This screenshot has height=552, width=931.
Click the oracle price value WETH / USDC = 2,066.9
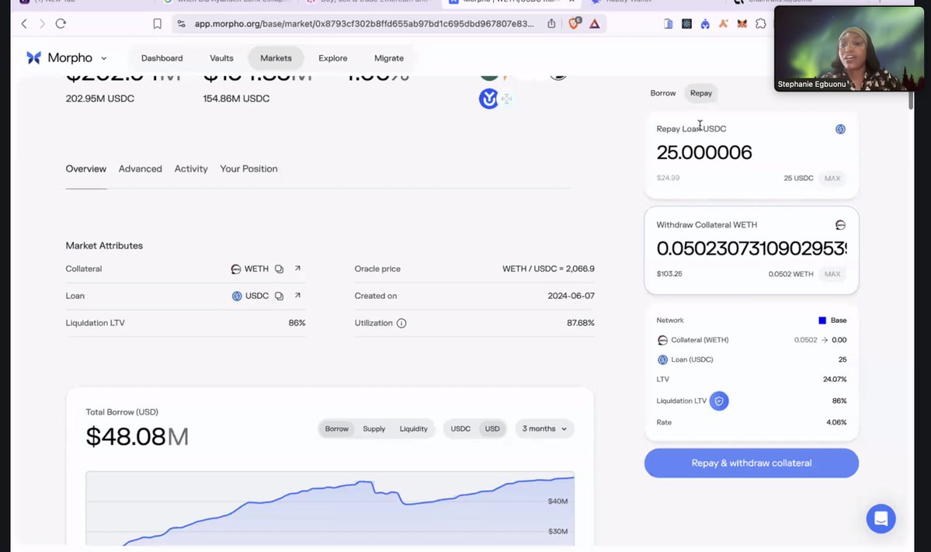pyautogui.click(x=548, y=269)
